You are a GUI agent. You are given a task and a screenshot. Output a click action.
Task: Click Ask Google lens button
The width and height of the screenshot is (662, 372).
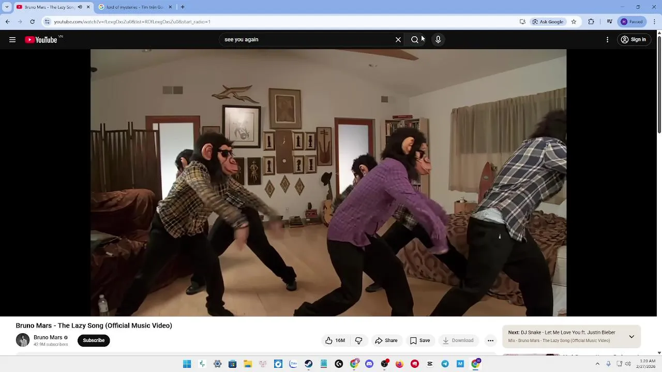[548, 22]
